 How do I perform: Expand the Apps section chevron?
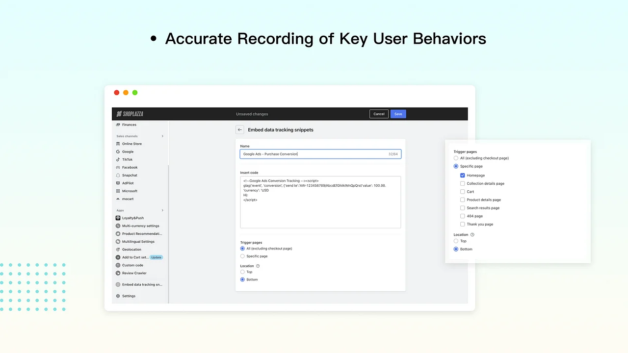(x=162, y=210)
